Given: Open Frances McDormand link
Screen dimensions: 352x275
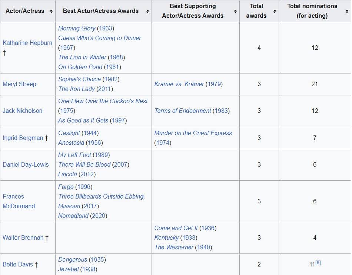Looking at the screenshot, I should [19, 201].
